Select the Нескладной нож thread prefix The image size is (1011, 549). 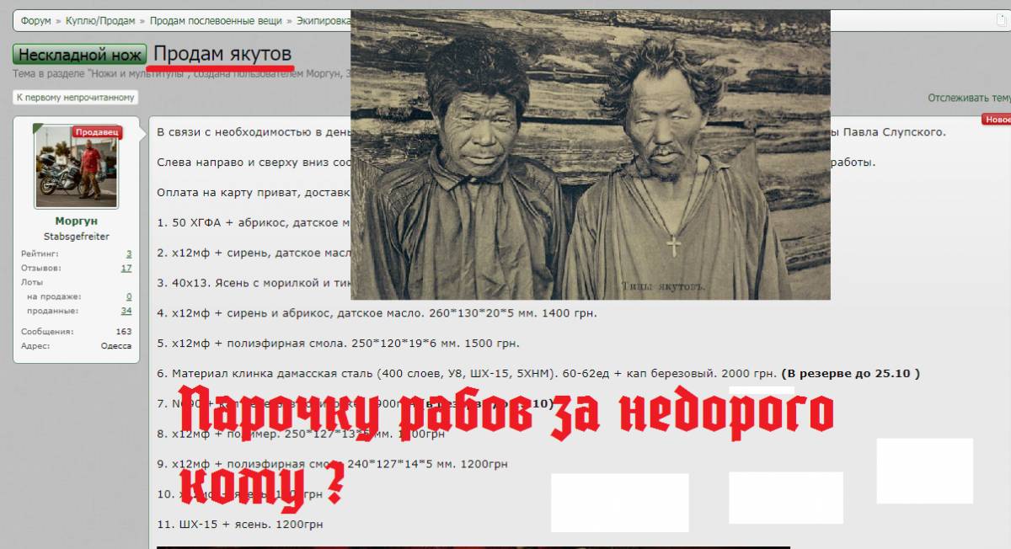click(80, 55)
